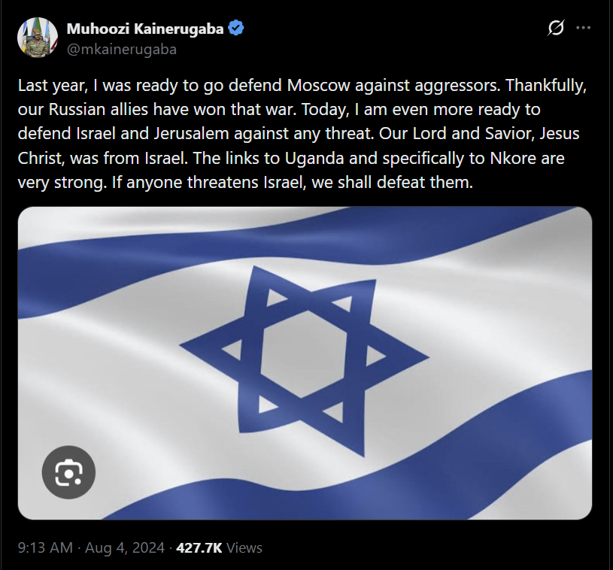The width and height of the screenshot is (613, 570).
Task: Click the image search lens icon
Action: pyautogui.click(x=68, y=472)
